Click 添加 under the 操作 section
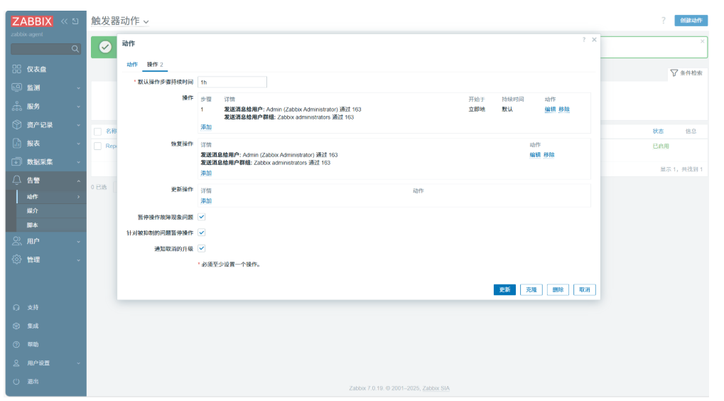 click(206, 127)
